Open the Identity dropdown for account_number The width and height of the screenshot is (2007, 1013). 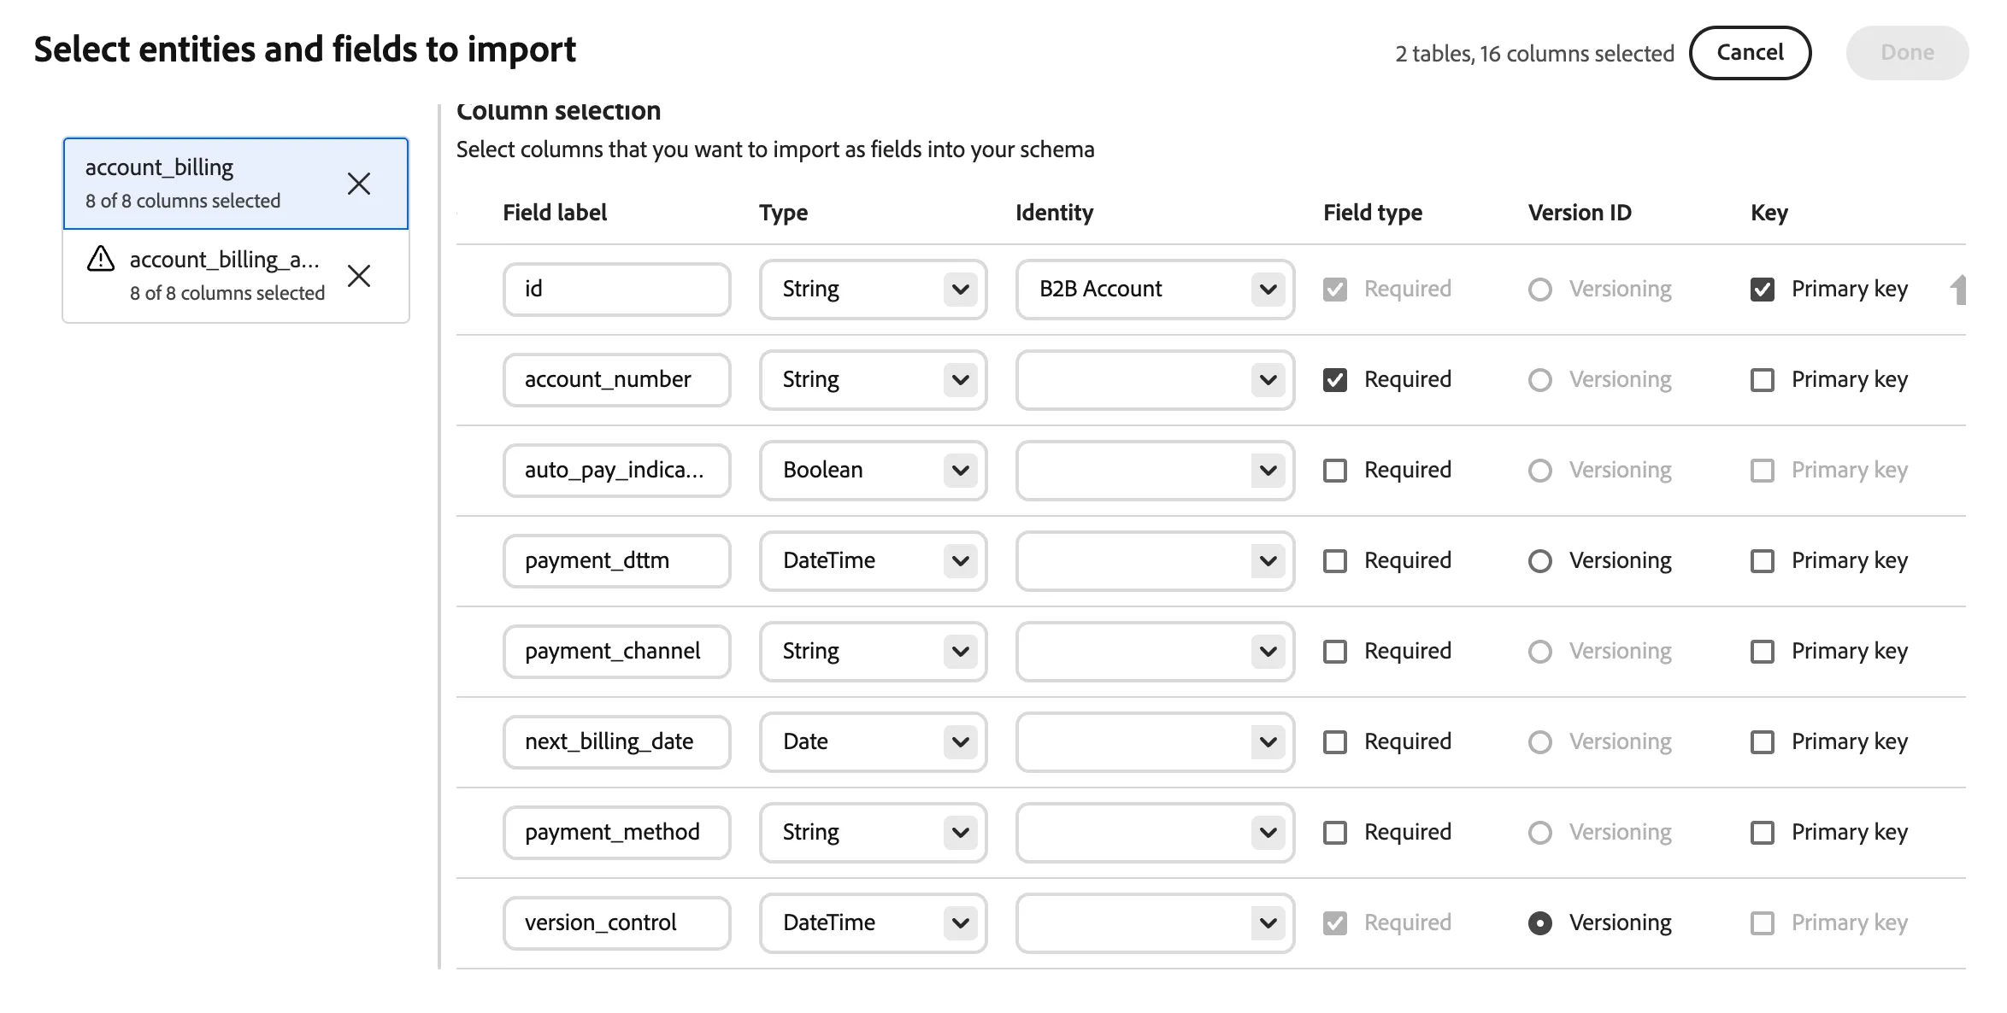point(1155,380)
